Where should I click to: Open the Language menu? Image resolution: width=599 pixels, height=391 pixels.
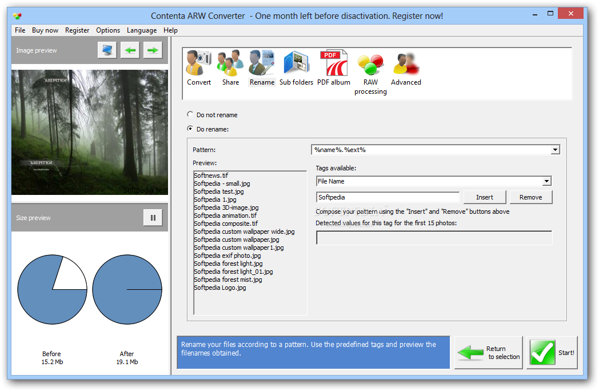[x=142, y=30]
